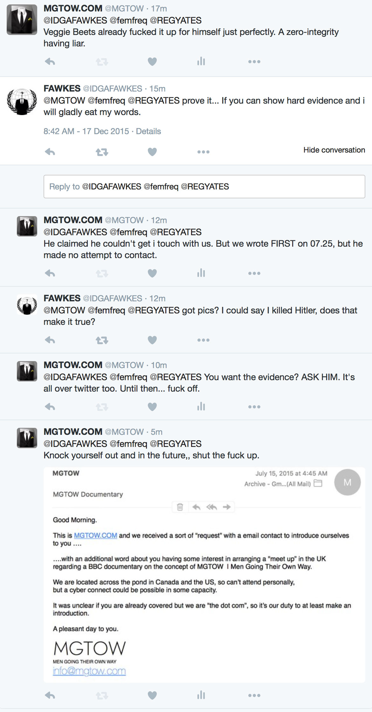This screenshot has width=372, height=712.
Task: Open more options on the 'prove it' tweet
Action: click(x=203, y=152)
